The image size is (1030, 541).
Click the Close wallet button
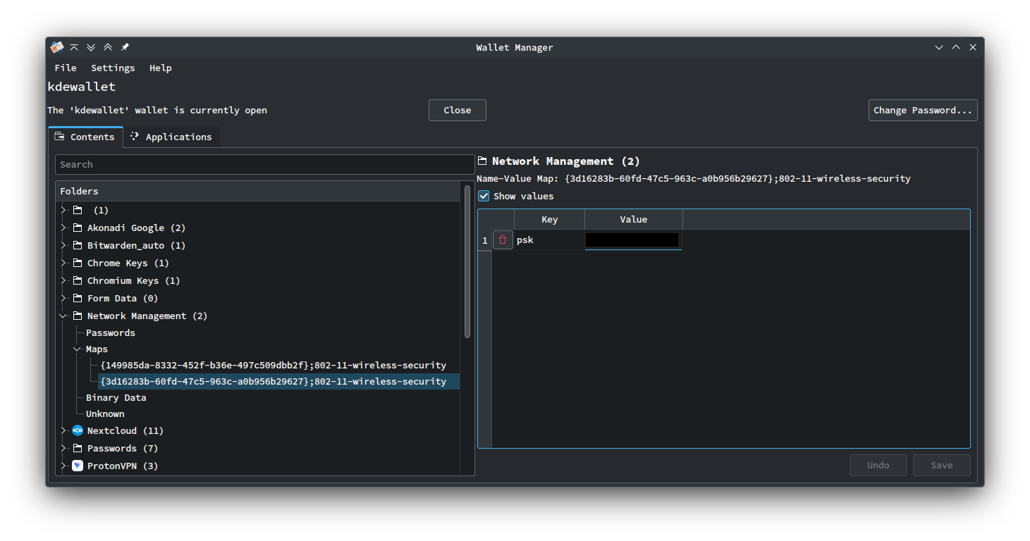(x=458, y=110)
